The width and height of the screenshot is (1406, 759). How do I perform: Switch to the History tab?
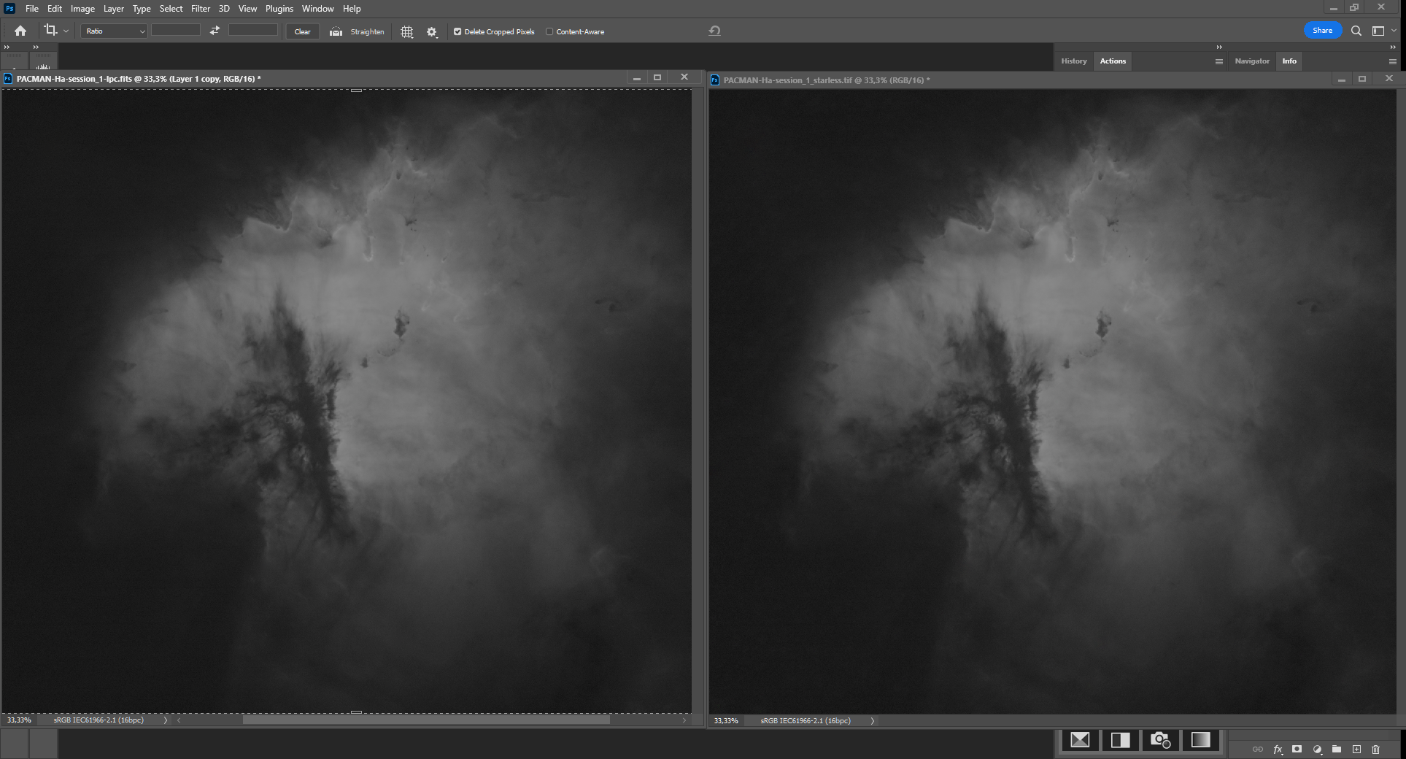[1074, 61]
